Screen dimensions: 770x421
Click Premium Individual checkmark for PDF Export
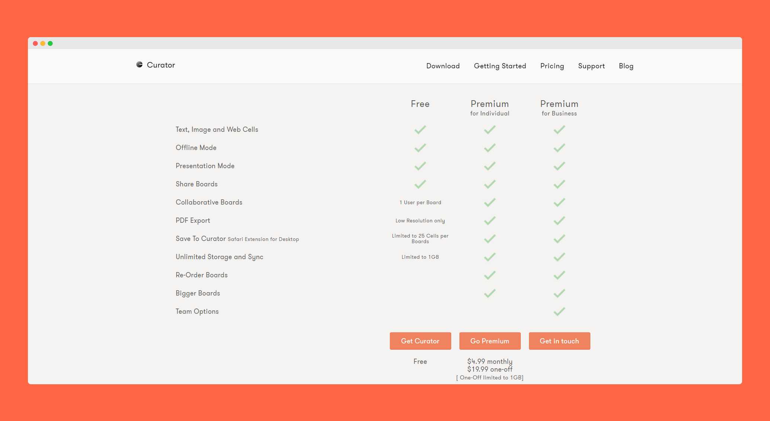tap(490, 221)
